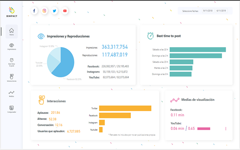Click the Bimpact logo
Image resolution: width=240 pixels, height=150 pixels.
(12, 12)
